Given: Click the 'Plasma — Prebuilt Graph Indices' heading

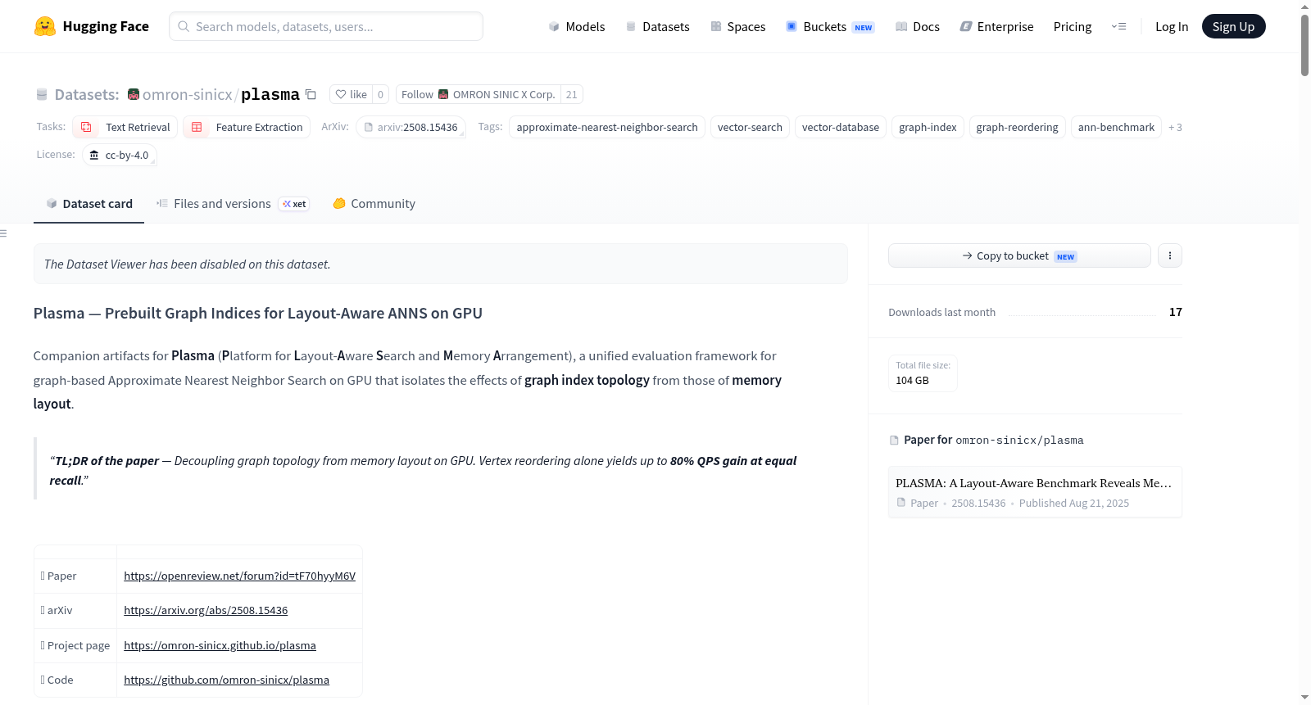Looking at the screenshot, I should coord(258,313).
